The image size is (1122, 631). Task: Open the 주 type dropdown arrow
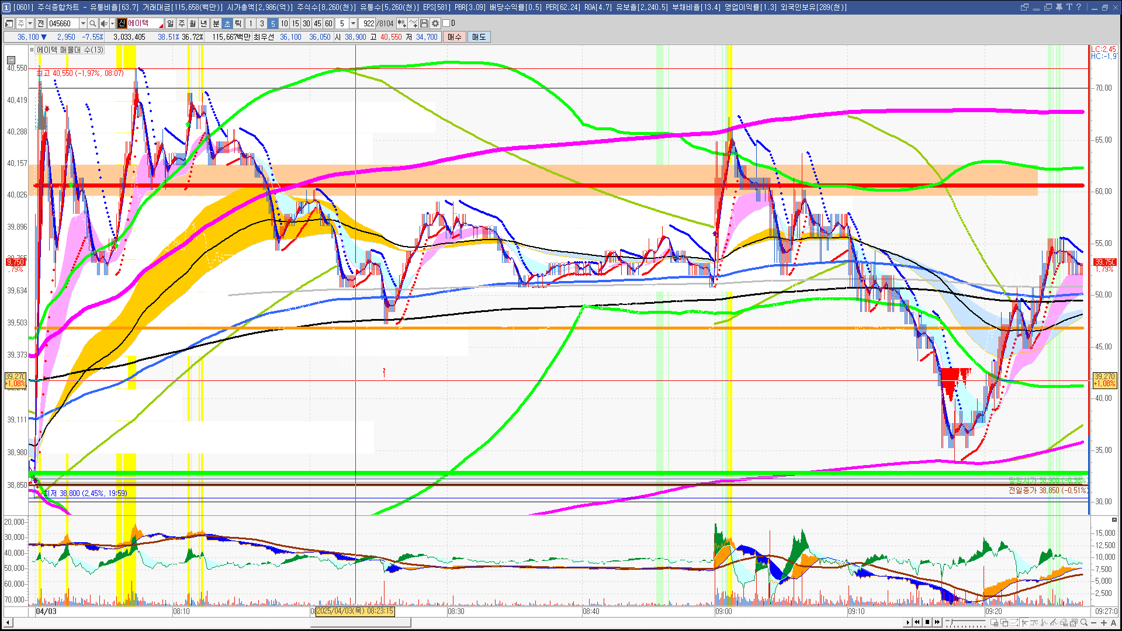coord(30,23)
